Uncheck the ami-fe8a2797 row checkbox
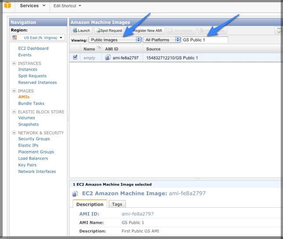 (x=75, y=57)
